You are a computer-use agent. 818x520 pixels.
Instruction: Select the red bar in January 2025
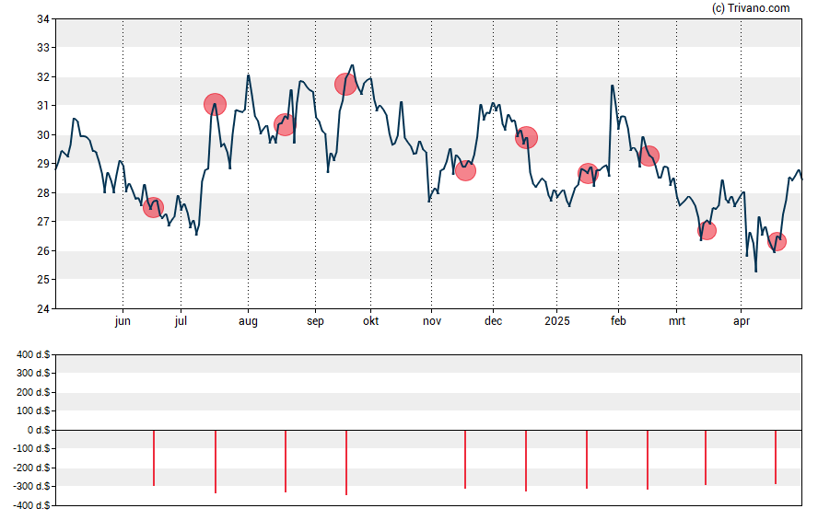tap(587, 459)
